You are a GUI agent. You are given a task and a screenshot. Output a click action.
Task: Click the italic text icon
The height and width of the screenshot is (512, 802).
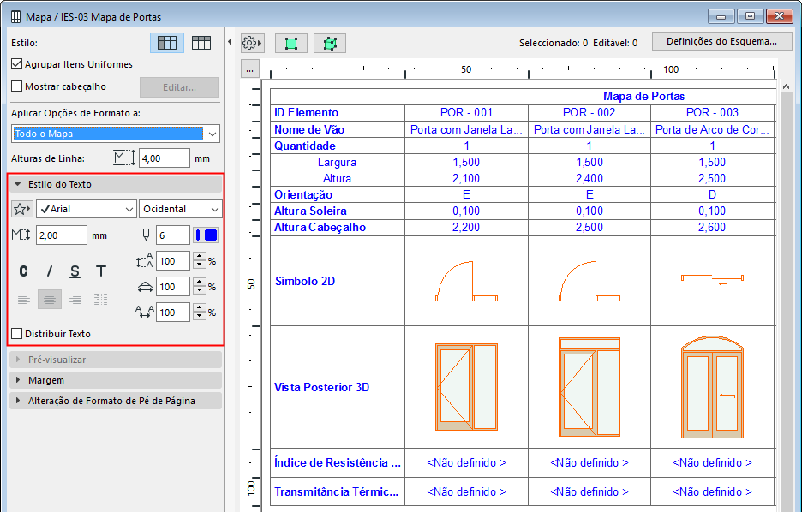pos(50,271)
